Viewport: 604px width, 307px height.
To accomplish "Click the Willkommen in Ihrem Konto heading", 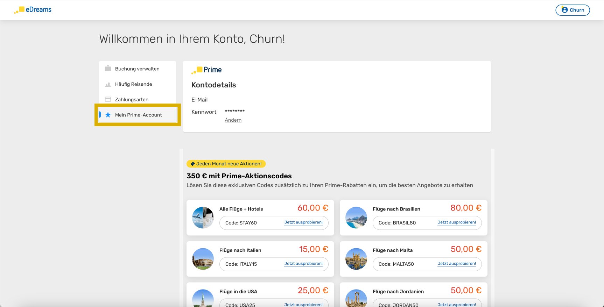I will 192,39.
